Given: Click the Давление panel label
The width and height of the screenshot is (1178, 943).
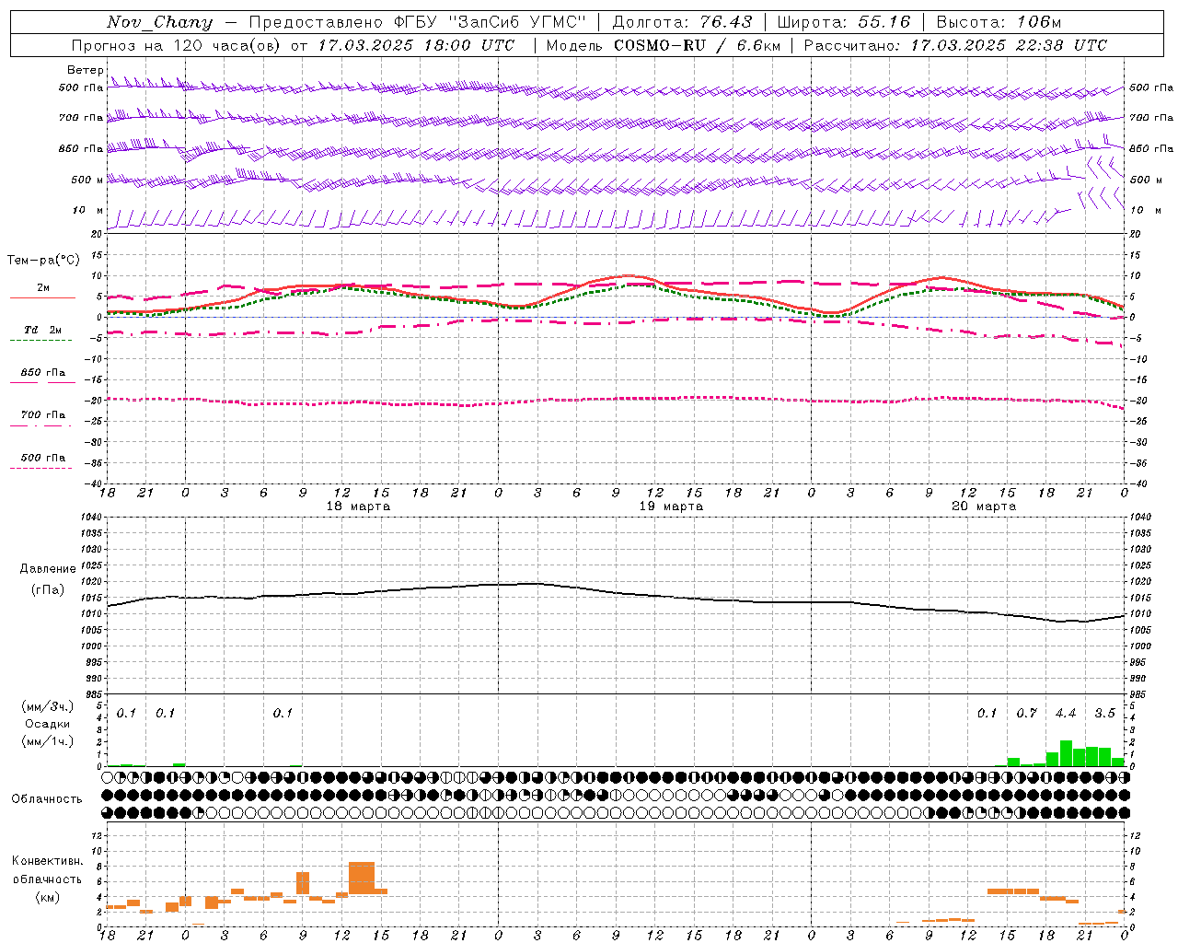Looking at the screenshot, I should (48, 569).
